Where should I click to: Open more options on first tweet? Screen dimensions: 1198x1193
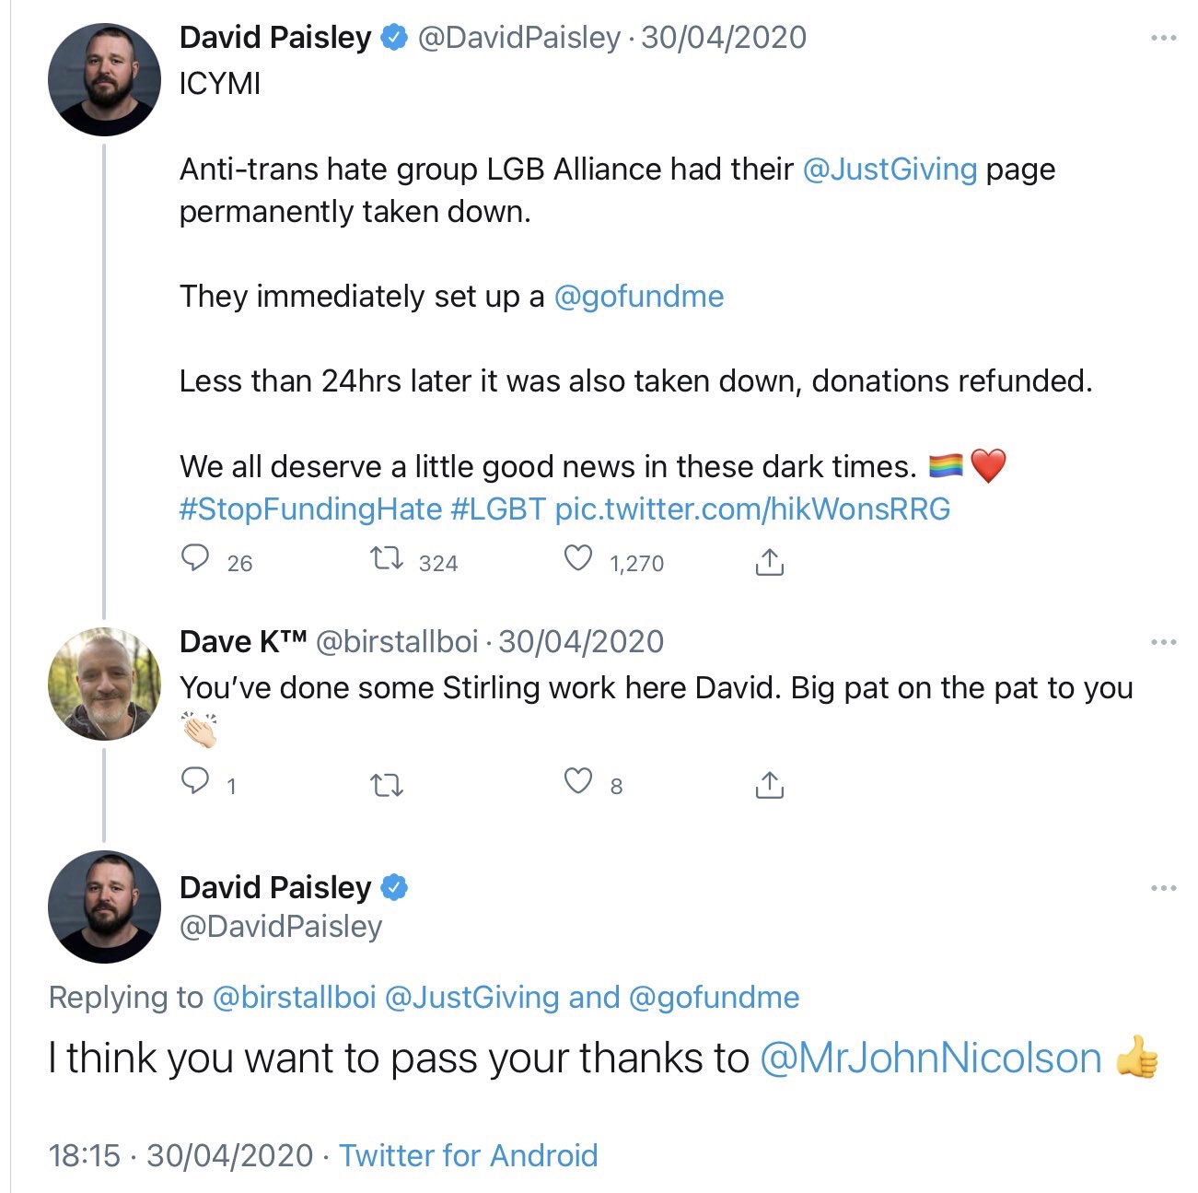point(1163,39)
